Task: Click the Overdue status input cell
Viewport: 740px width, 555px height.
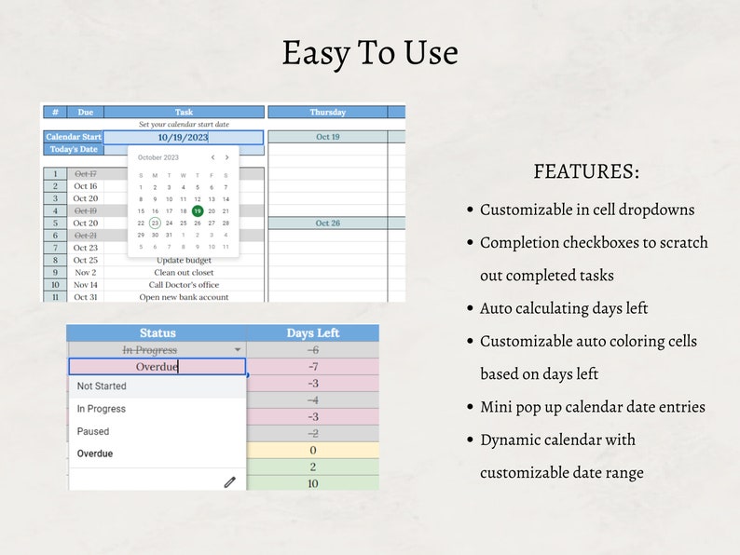Action: (158, 367)
